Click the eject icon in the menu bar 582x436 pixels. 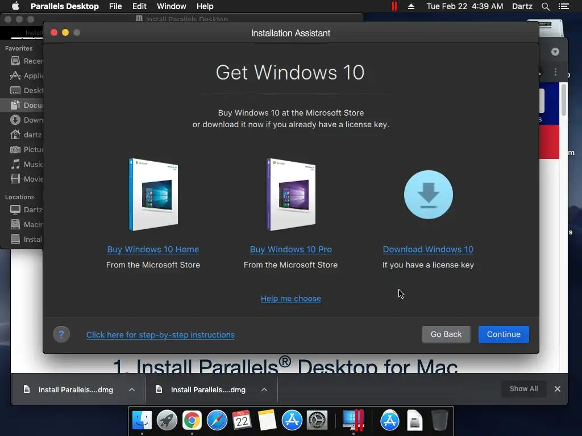point(411,6)
